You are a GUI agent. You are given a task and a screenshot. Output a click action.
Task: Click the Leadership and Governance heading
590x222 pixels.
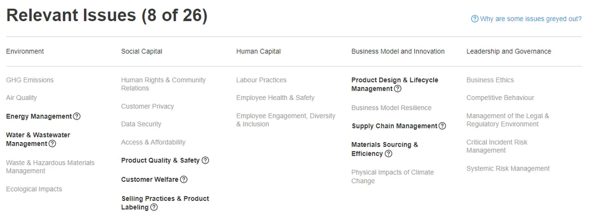tap(509, 51)
